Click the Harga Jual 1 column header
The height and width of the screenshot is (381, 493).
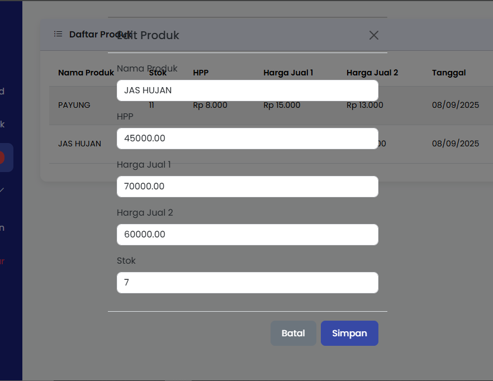[288, 73]
